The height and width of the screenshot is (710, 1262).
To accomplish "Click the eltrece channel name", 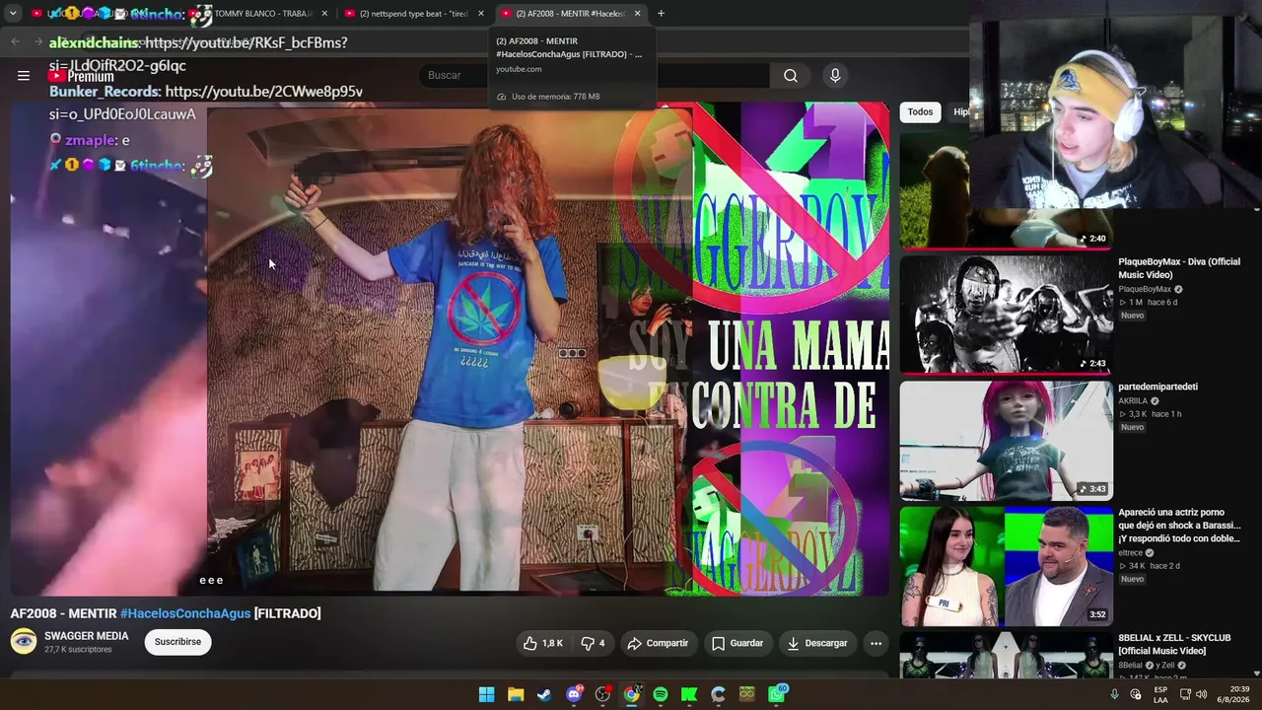I will pos(1131,553).
